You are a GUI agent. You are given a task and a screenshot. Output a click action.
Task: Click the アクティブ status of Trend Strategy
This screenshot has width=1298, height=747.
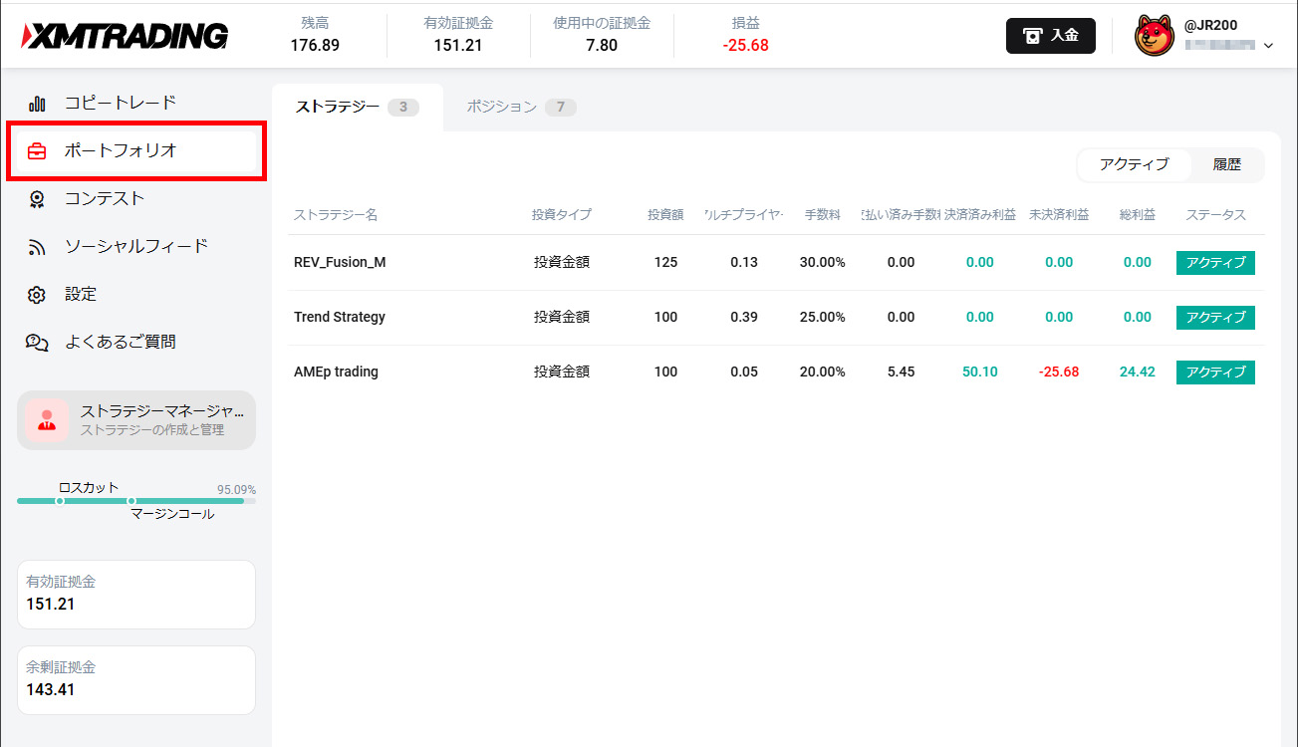pyautogui.click(x=1215, y=318)
